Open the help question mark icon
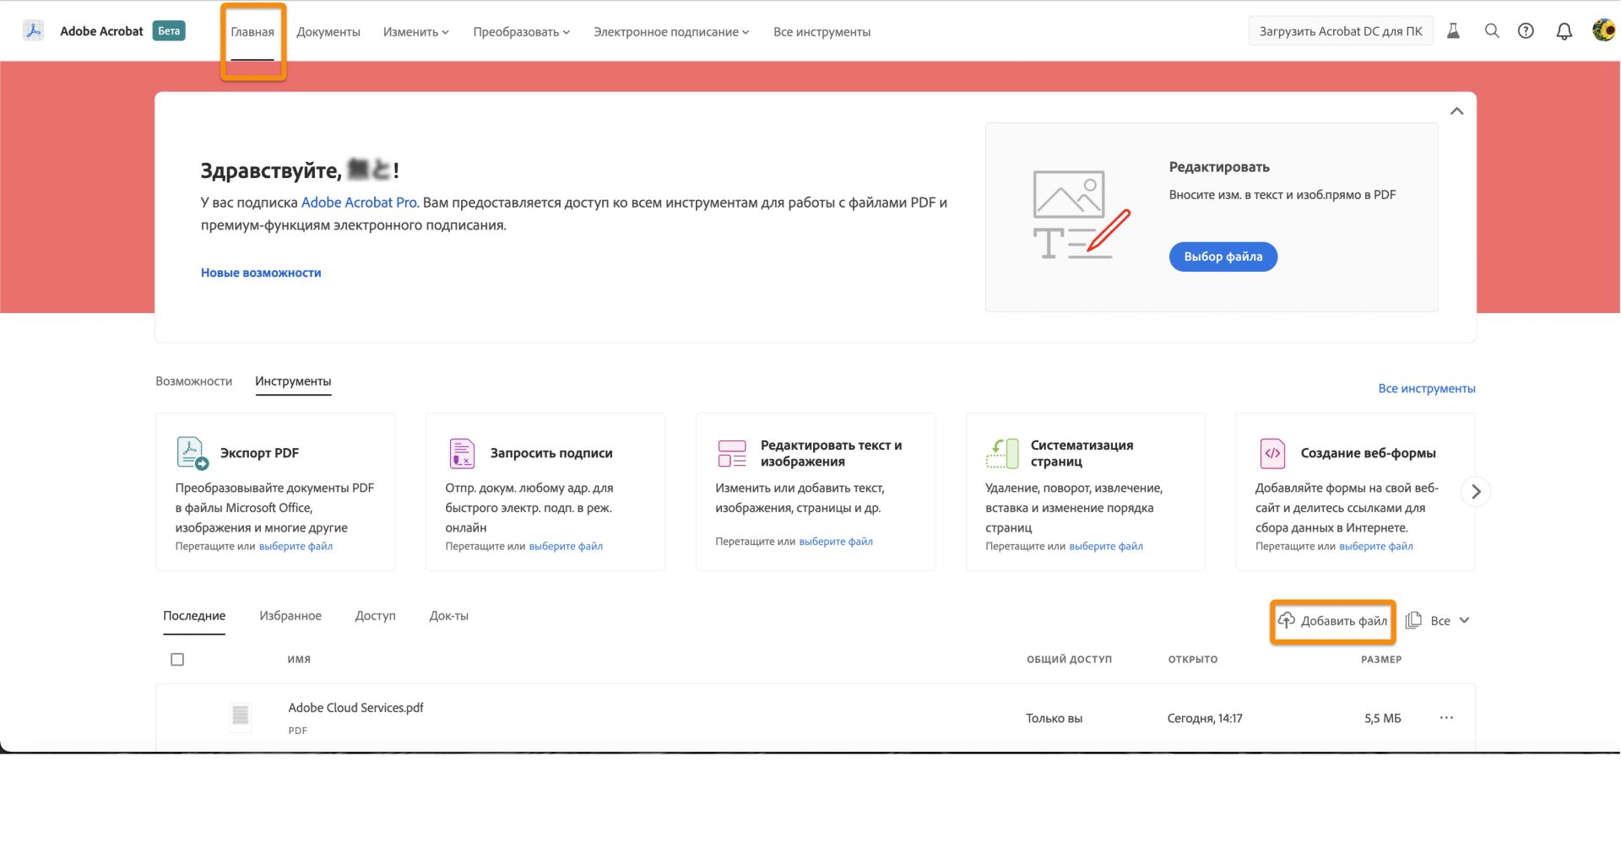The width and height of the screenshot is (1621, 853). point(1526,31)
